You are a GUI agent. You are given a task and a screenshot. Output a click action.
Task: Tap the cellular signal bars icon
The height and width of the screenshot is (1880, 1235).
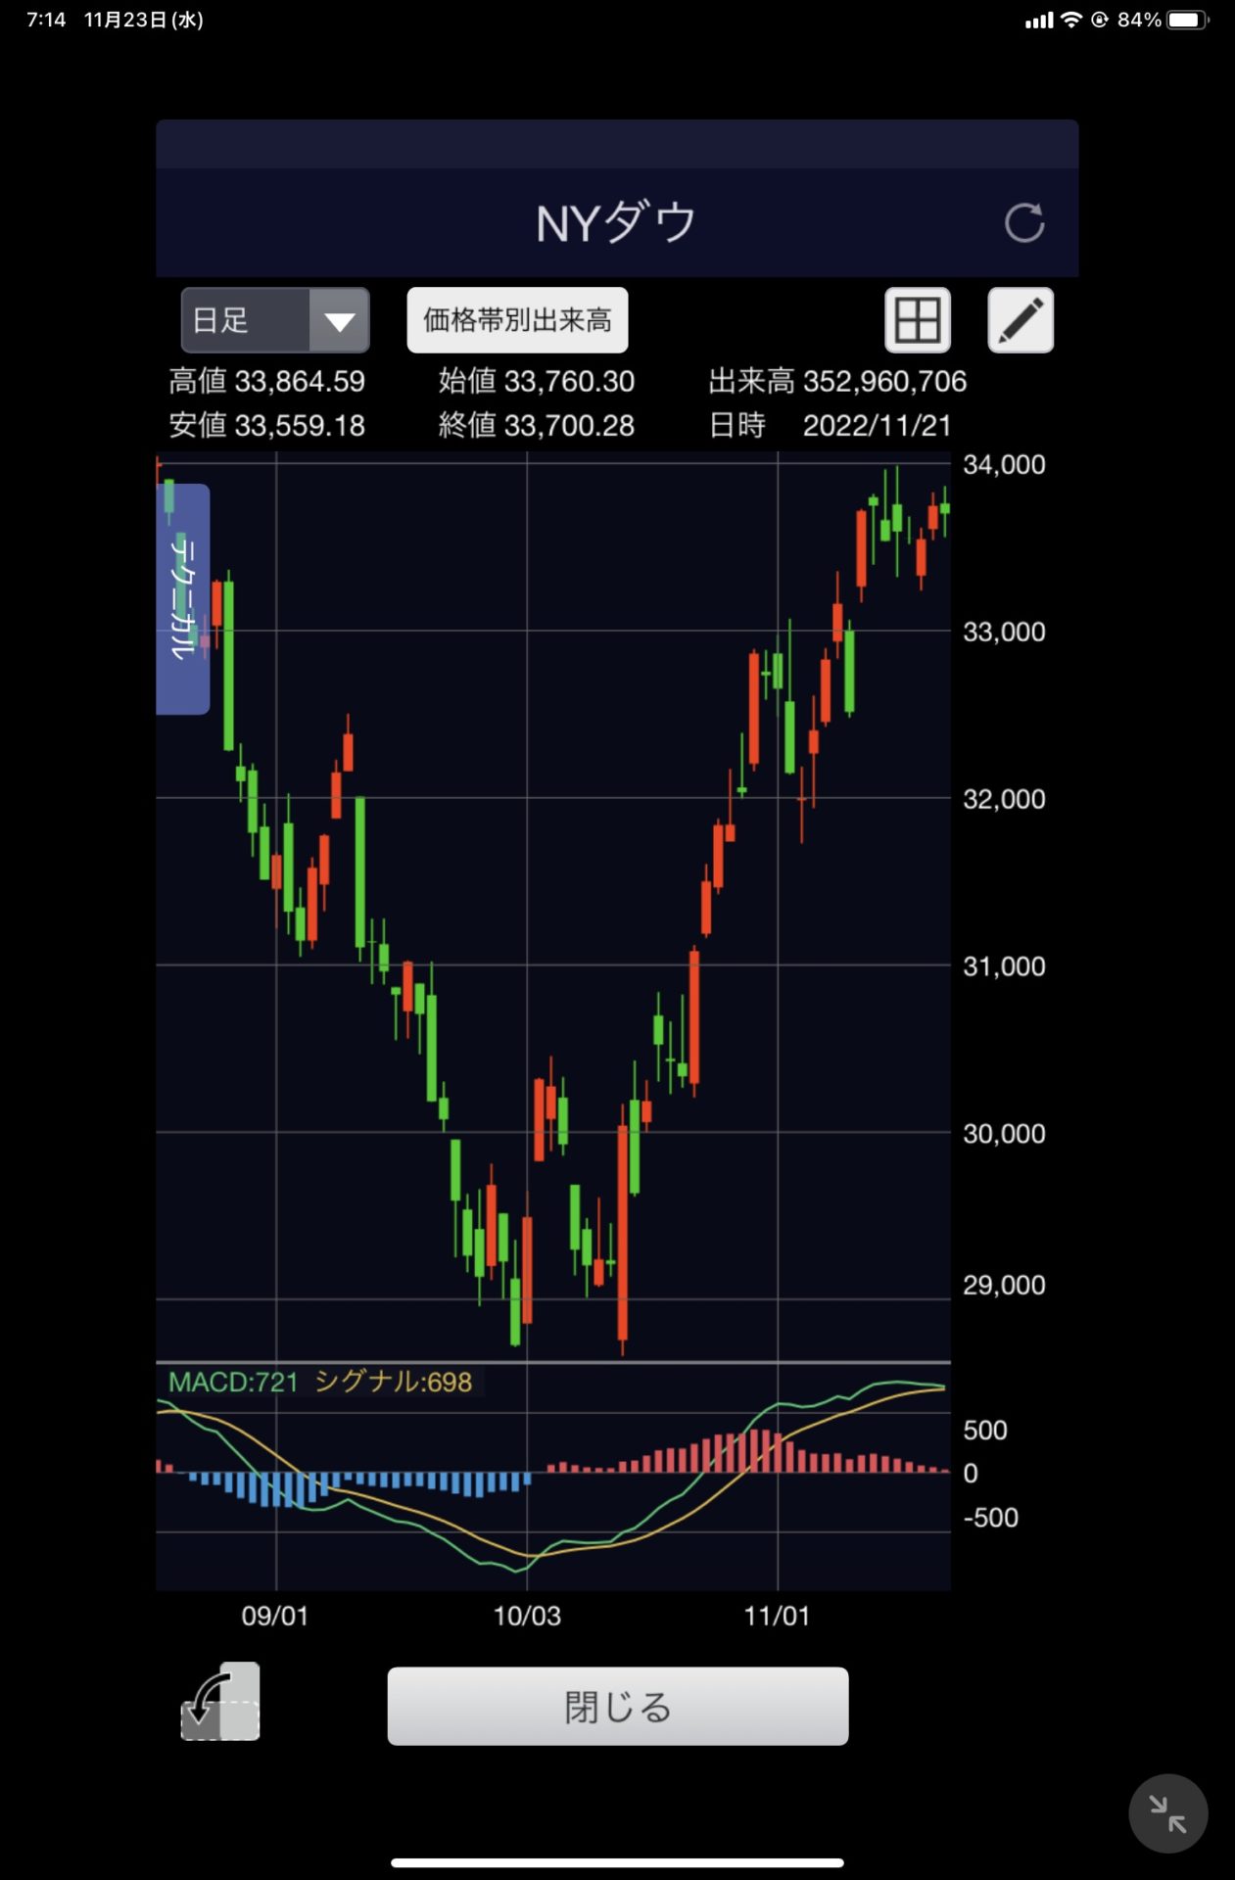1038,21
